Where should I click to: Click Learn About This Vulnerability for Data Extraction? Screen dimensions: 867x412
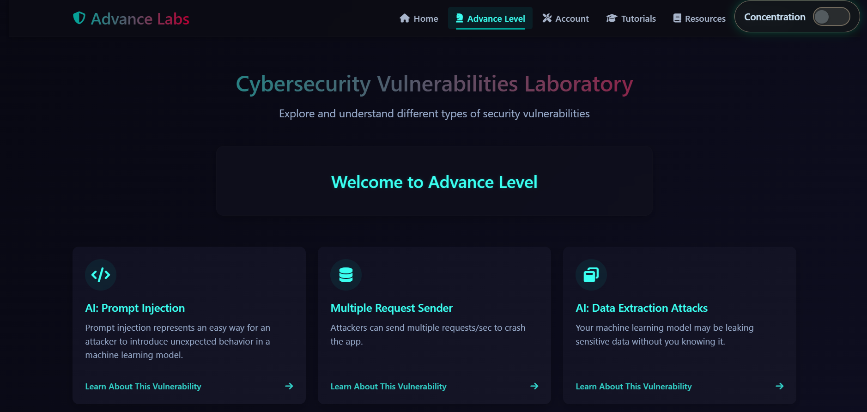[x=634, y=387]
